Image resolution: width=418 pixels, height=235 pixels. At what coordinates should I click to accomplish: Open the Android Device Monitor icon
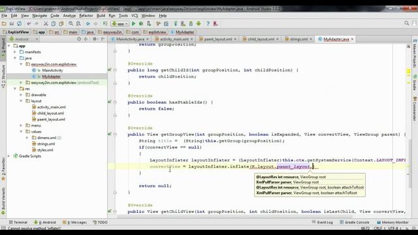(199, 23)
